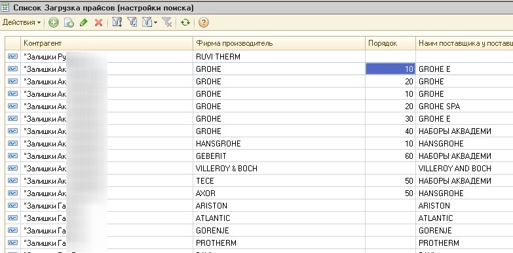Select the HANSGROHE manufacturer cell

pyautogui.click(x=279, y=143)
